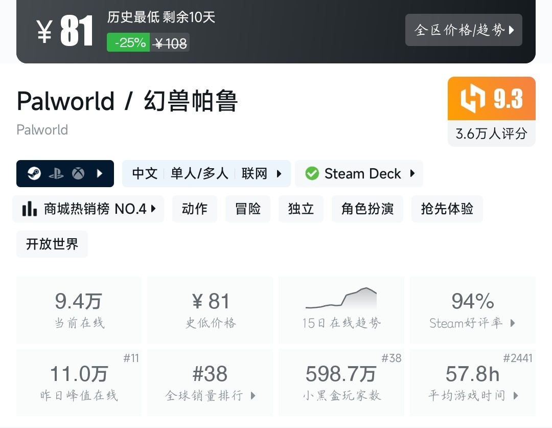Select the 动作 genre tag
Viewport: 552px width, 428px height.
[195, 209]
